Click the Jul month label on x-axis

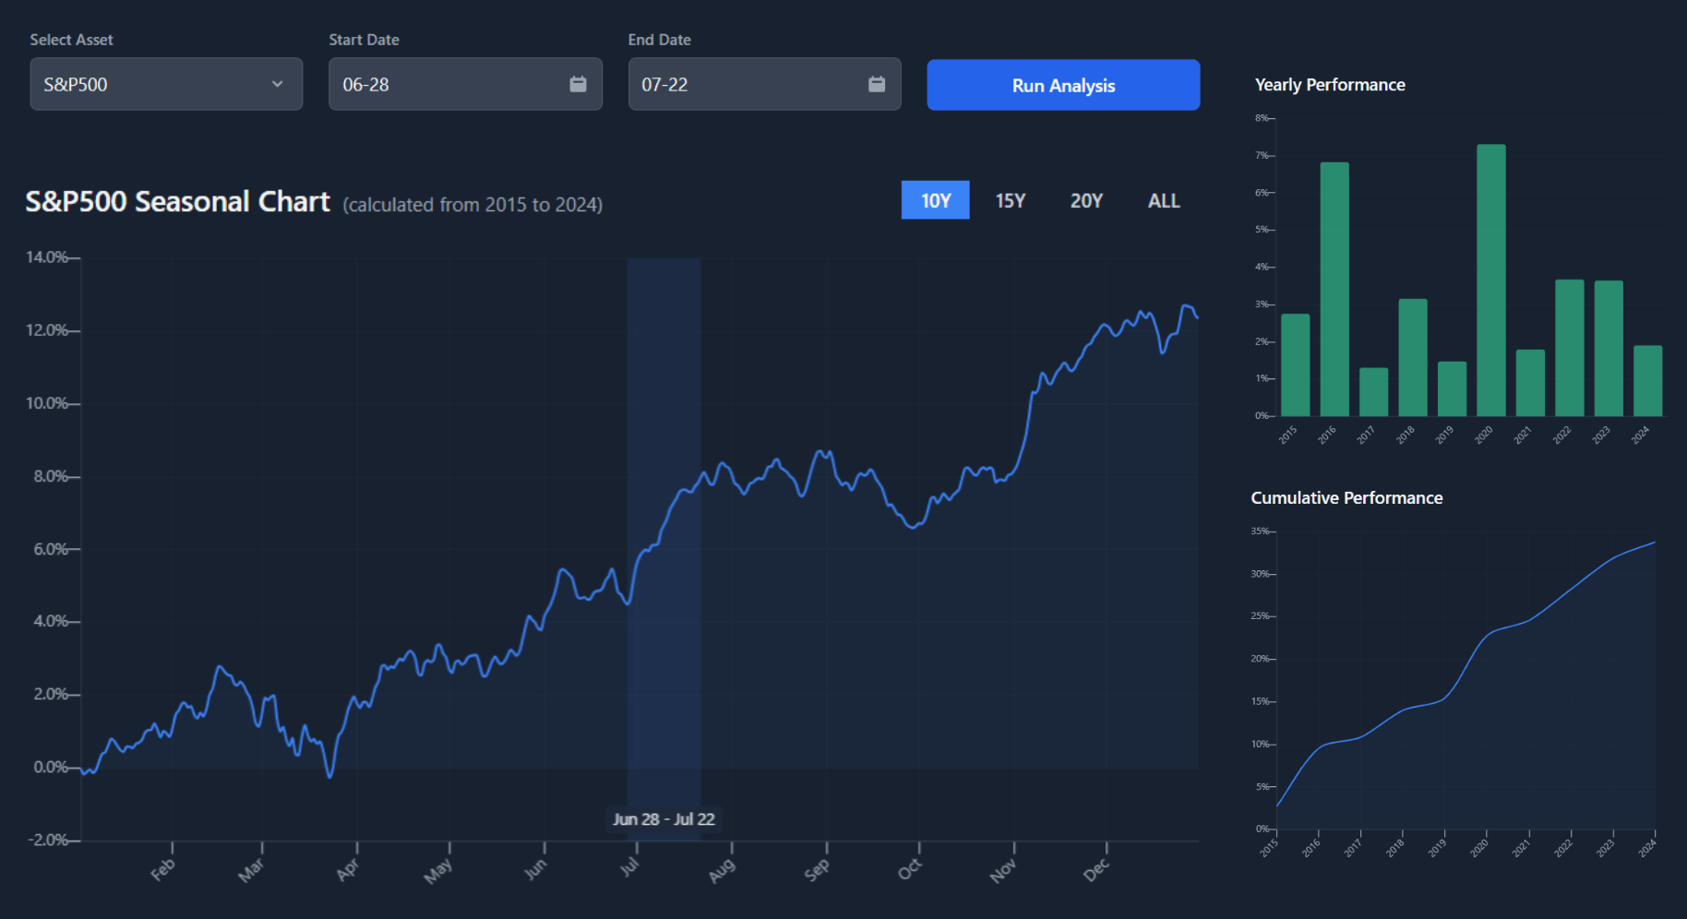(x=629, y=867)
